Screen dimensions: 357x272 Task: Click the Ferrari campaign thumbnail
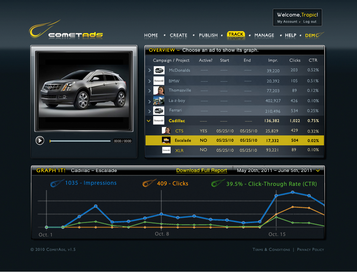click(159, 111)
